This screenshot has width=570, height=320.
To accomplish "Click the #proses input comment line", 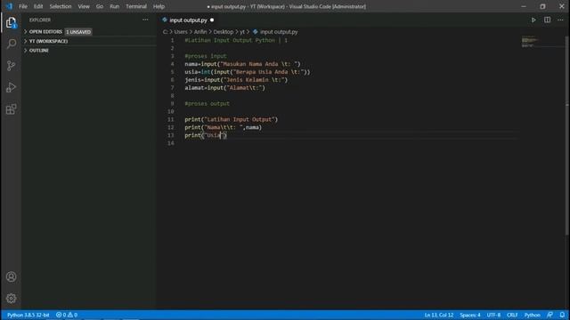I will (206, 56).
